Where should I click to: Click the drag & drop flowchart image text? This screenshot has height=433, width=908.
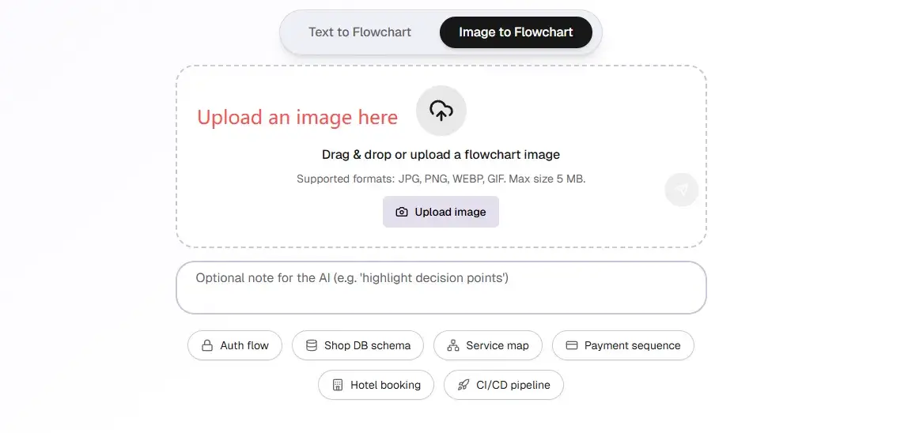point(441,155)
